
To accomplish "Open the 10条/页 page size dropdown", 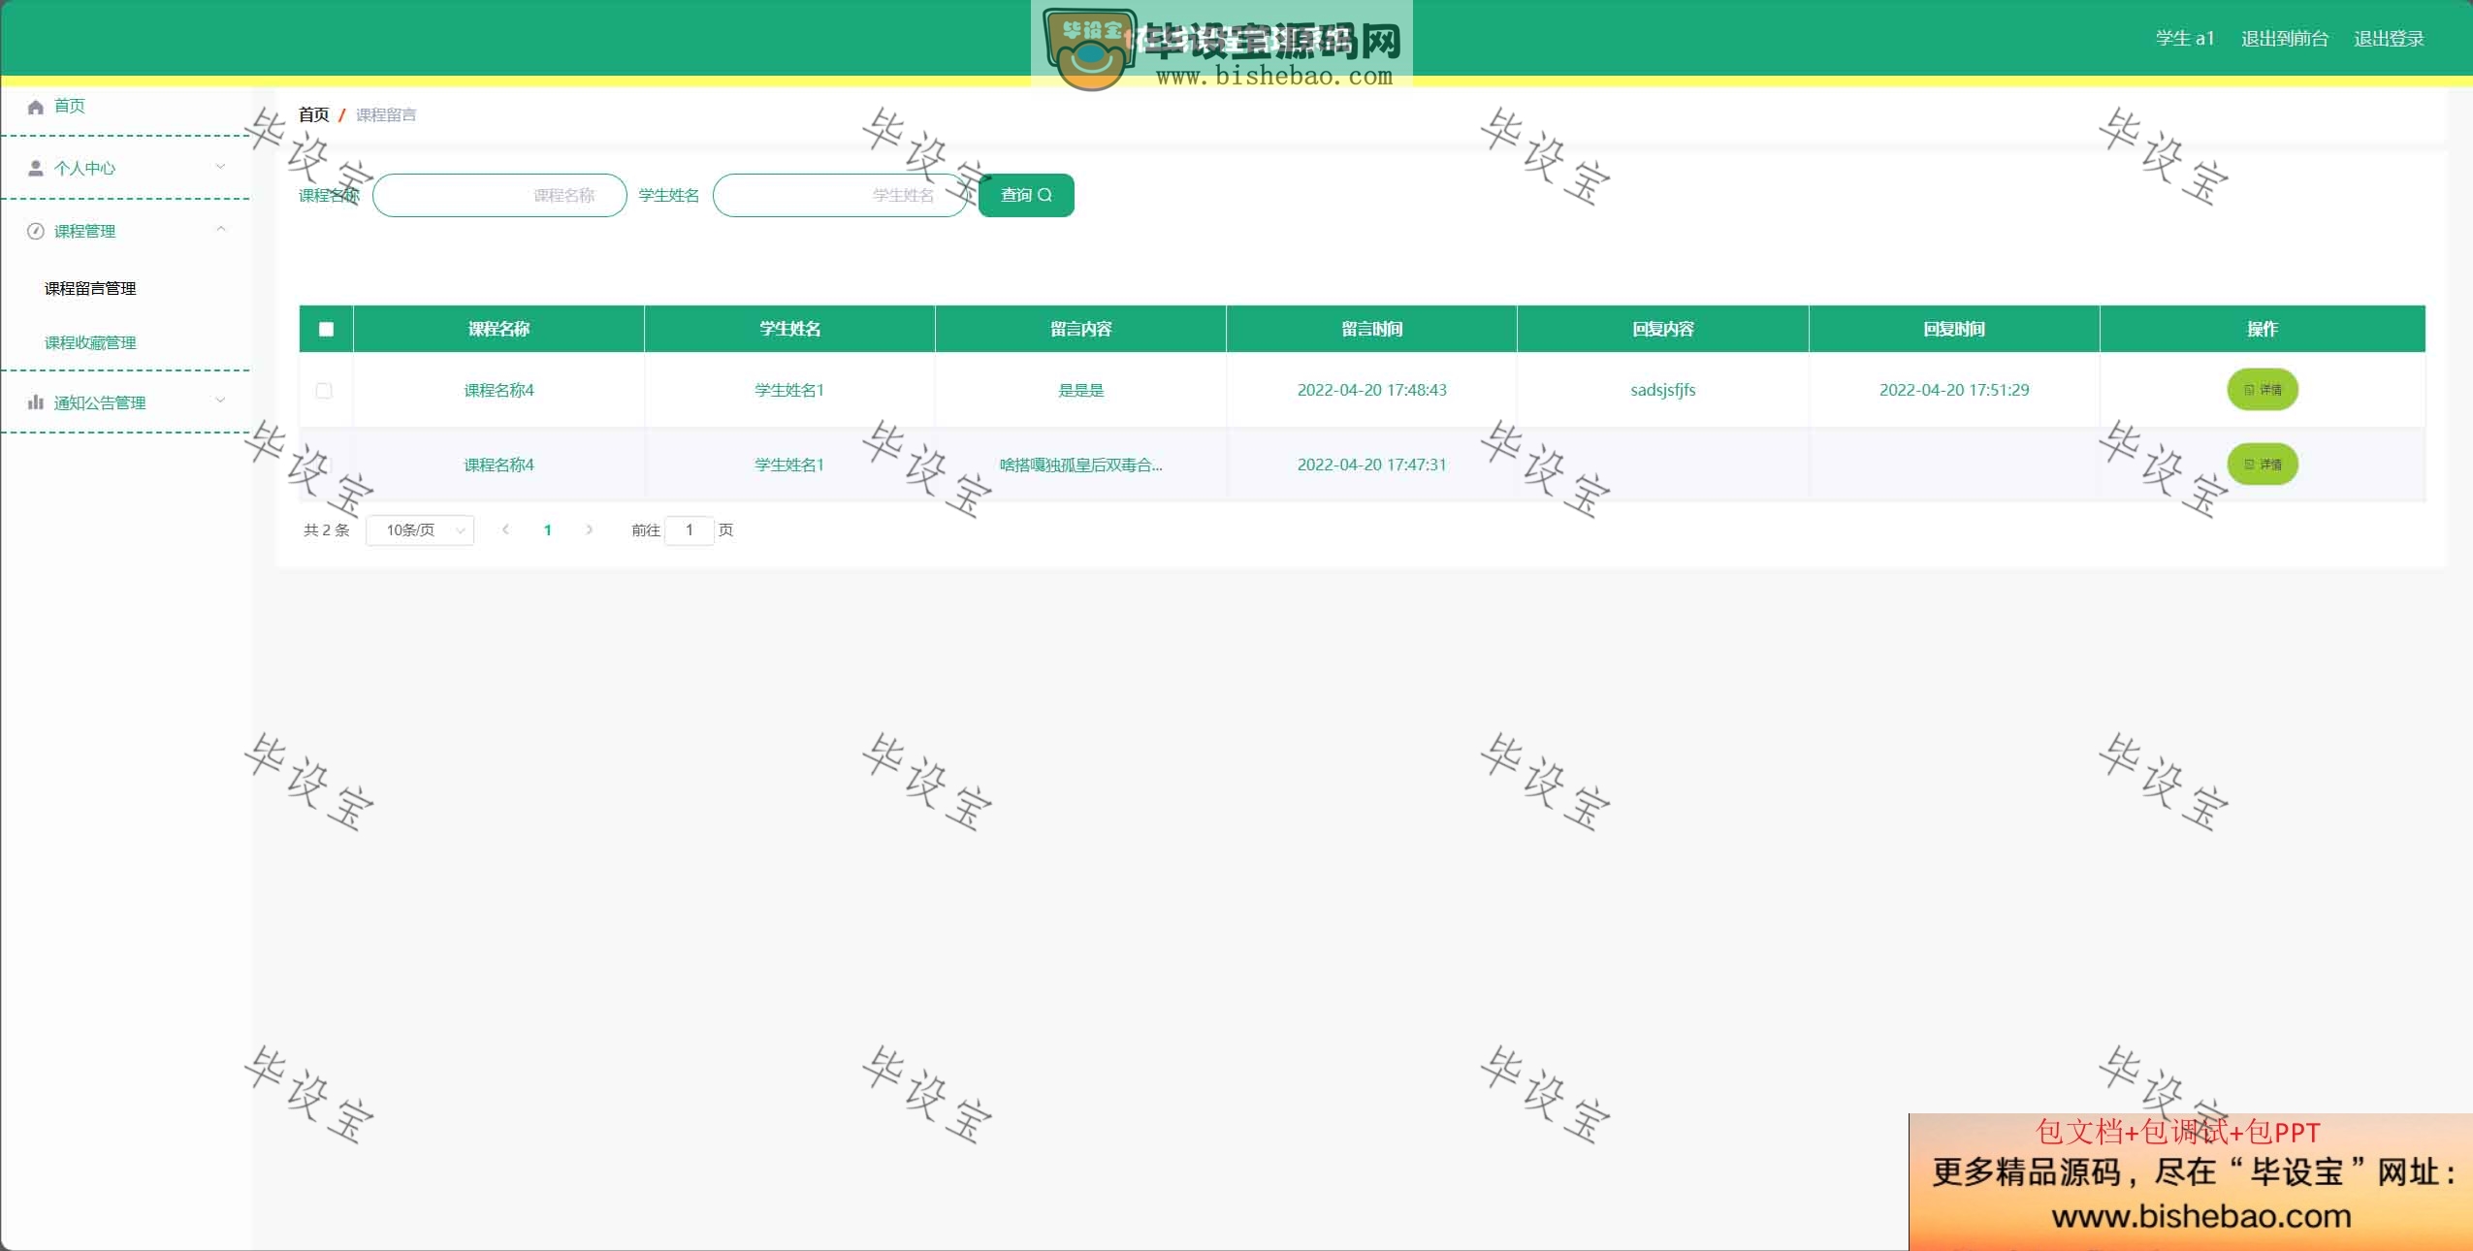I will [x=420, y=530].
